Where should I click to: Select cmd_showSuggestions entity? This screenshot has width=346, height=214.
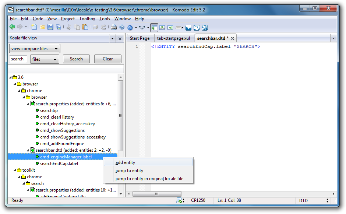coord(63,130)
